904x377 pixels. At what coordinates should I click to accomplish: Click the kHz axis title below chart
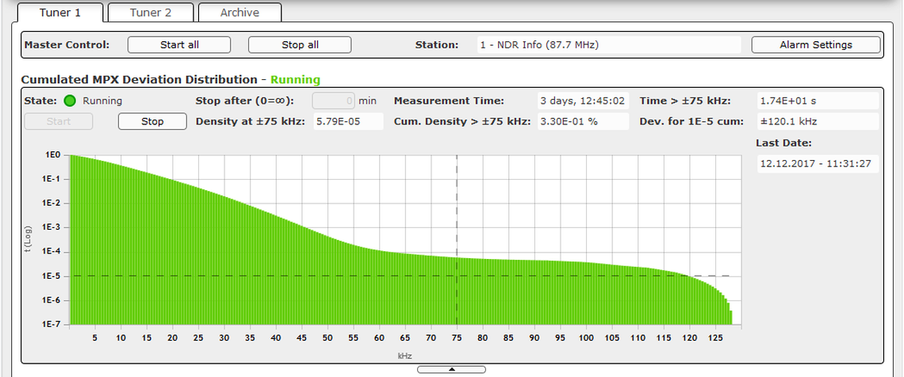(404, 356)
